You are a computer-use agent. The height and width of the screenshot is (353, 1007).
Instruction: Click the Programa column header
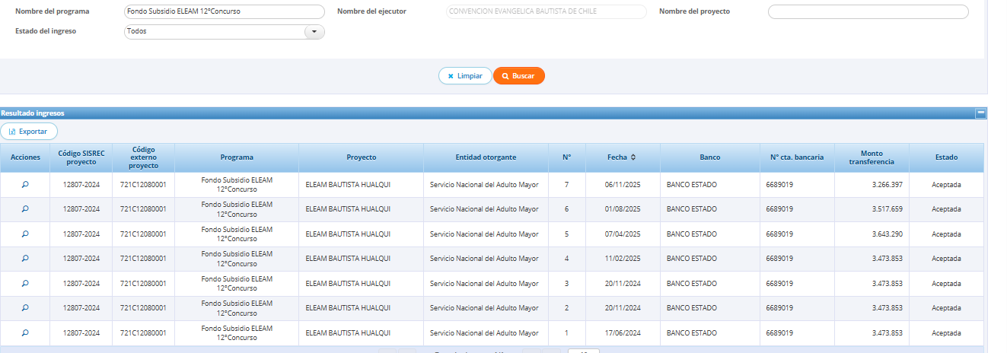[237, 157]
